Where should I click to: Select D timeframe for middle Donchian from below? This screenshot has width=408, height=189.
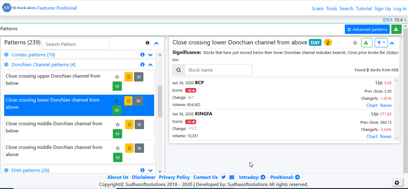[129, 125]
